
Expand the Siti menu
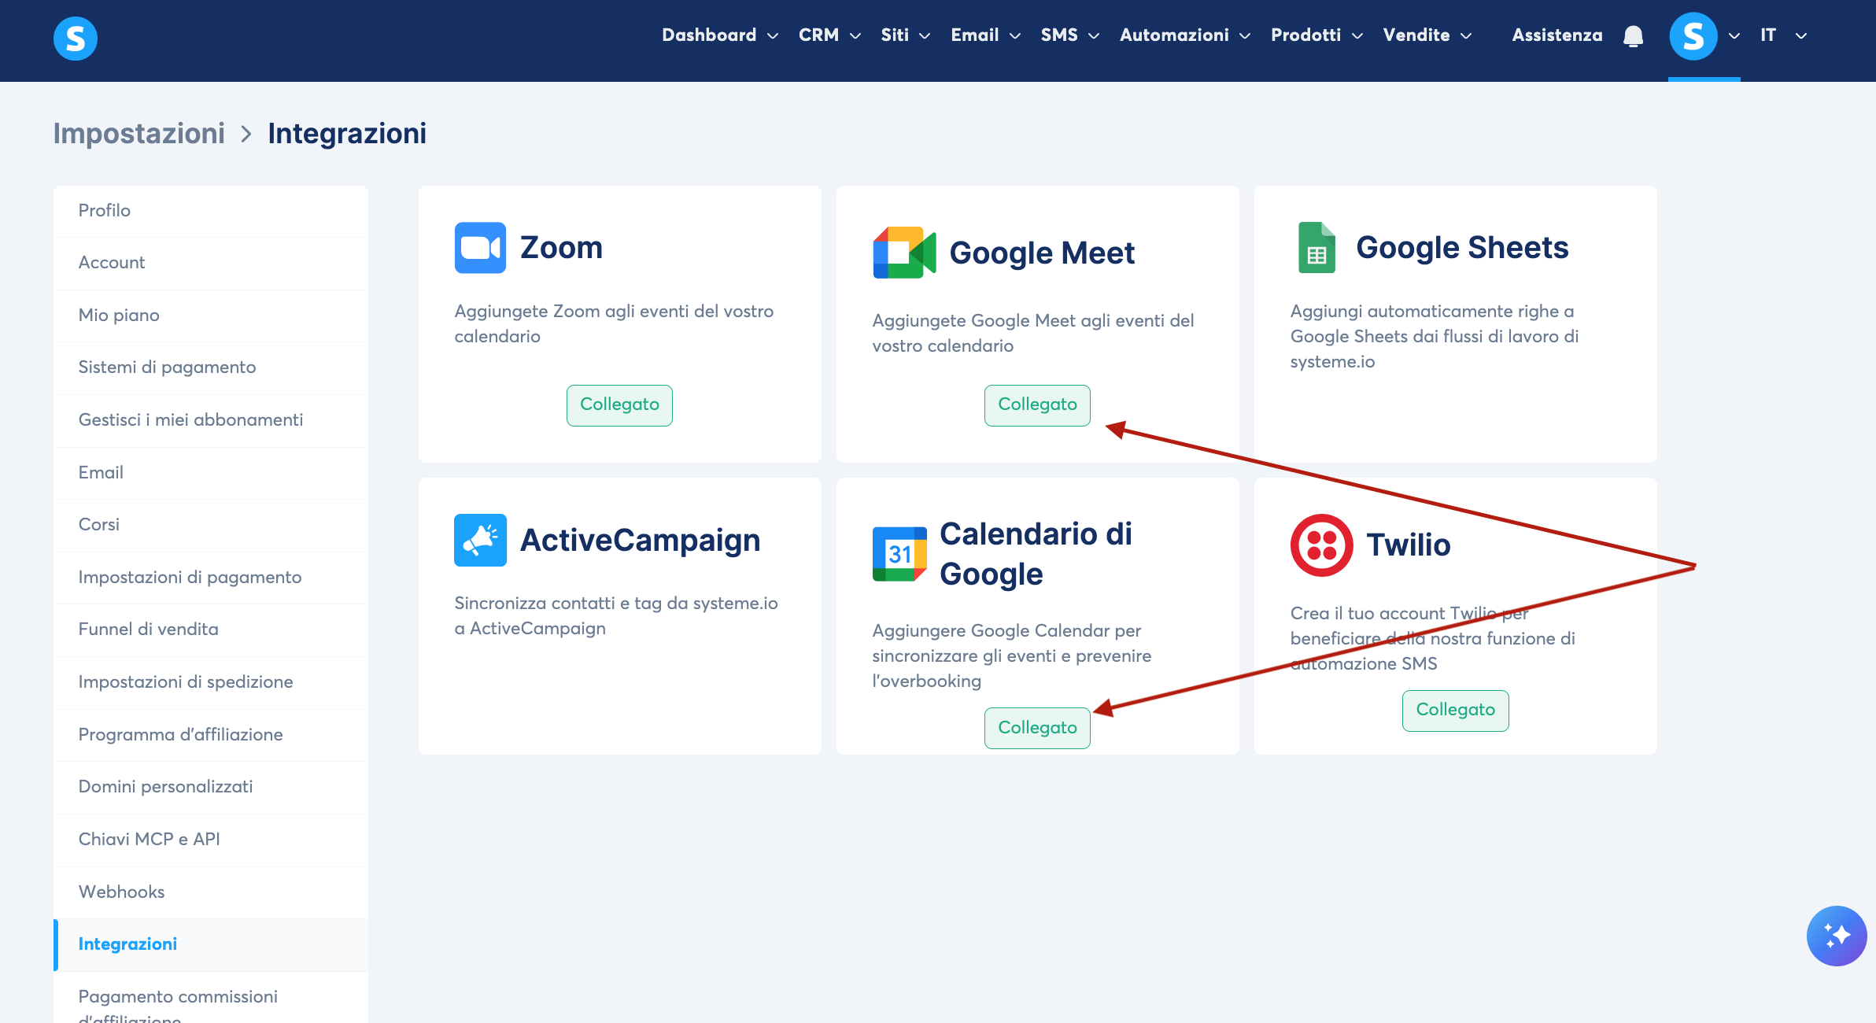click(x=906, y=35)
